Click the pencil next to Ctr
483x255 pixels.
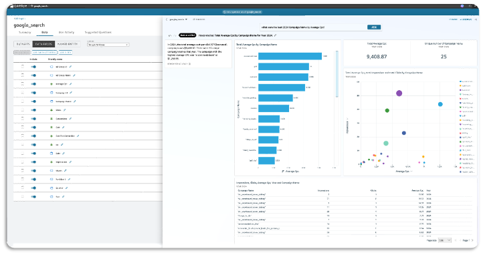click(x=62, y=144)
